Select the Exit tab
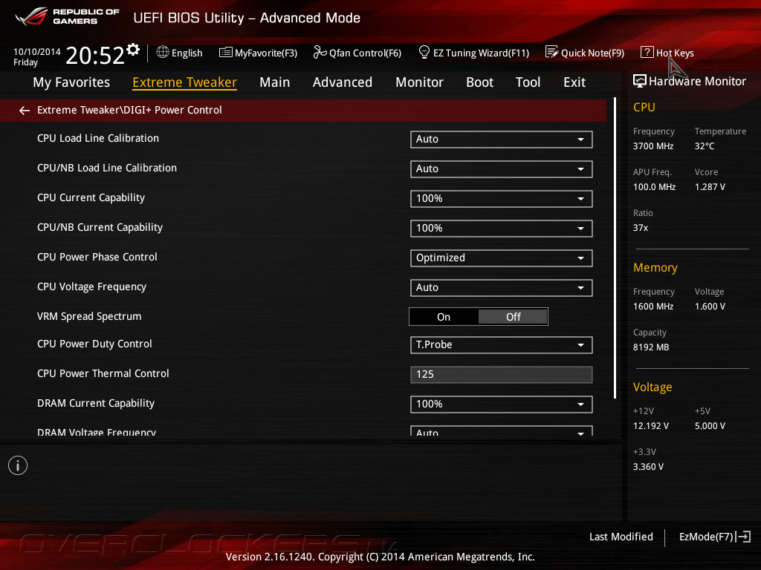Viewport: 761px width, 570px height. tap(574, 82)
